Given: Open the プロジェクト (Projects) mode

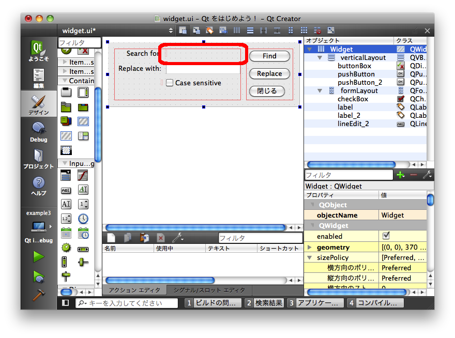Looking at the screenshot, I should [38, 159].
